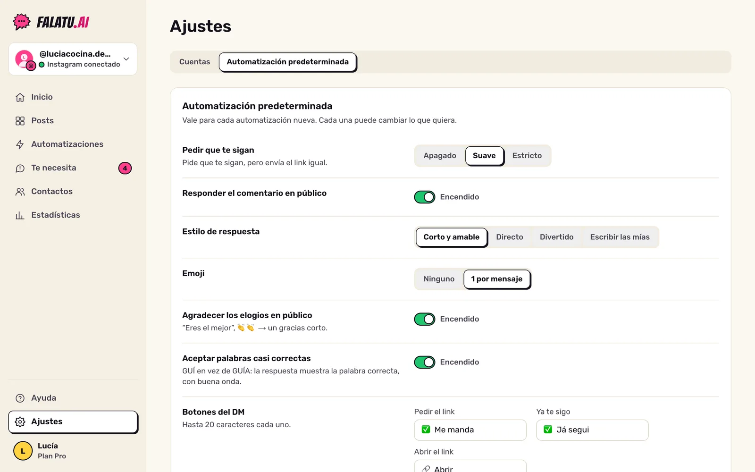Choose Directo response style
The height and width of the screenshot is (472, 755).
pos(510,237)
